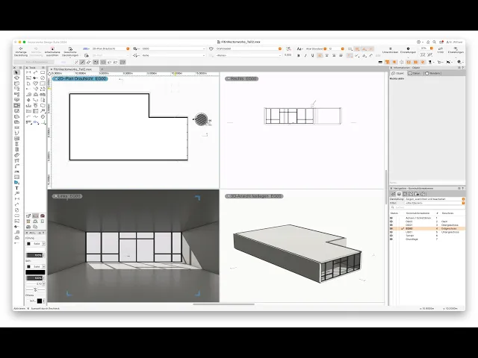Switch to the Daten tab
The image size is (478, 358).
point(414,73)
